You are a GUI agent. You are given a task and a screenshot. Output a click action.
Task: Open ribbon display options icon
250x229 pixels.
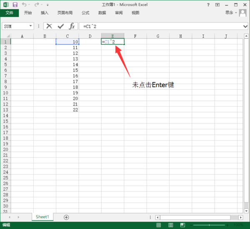click(x=217, y=5)
